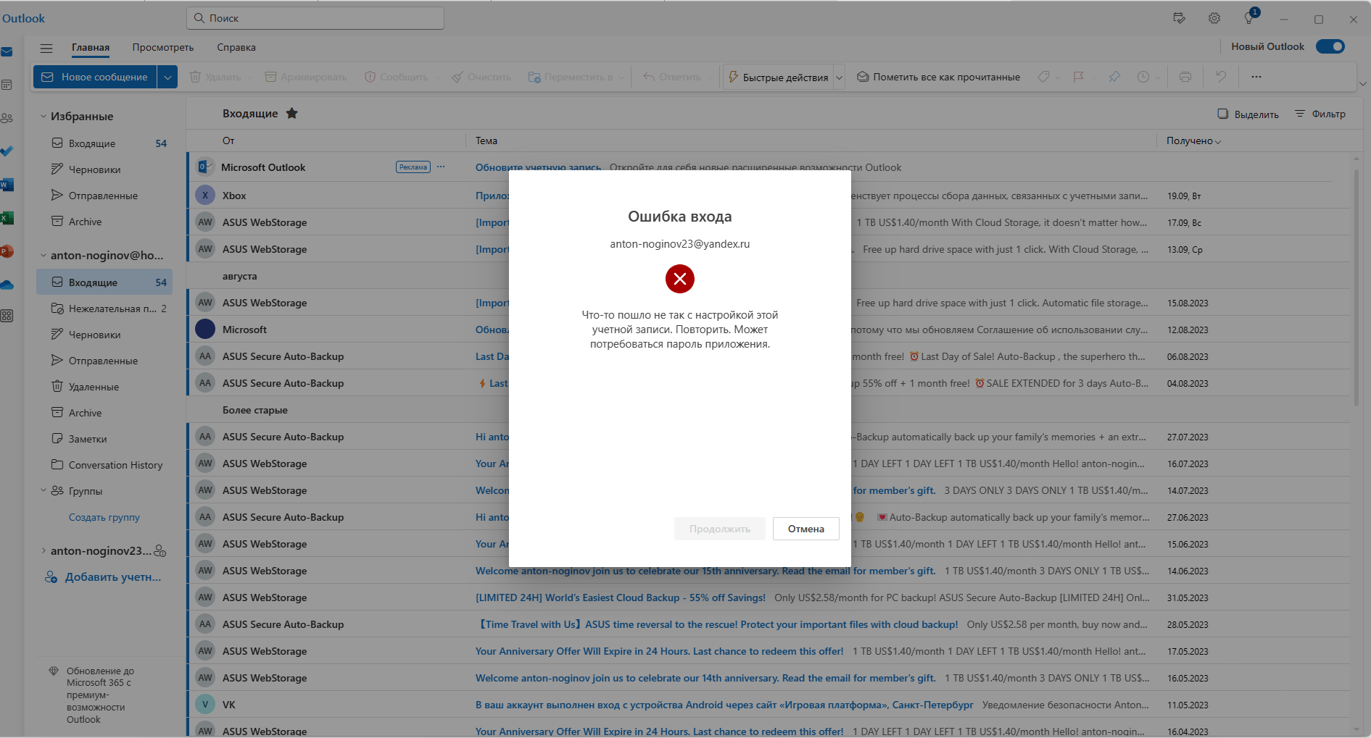Expand the ribbon with chevron at right
Image resolution: width=1371 pixels, height=738 pixels.
click(x=1362, y=84)
